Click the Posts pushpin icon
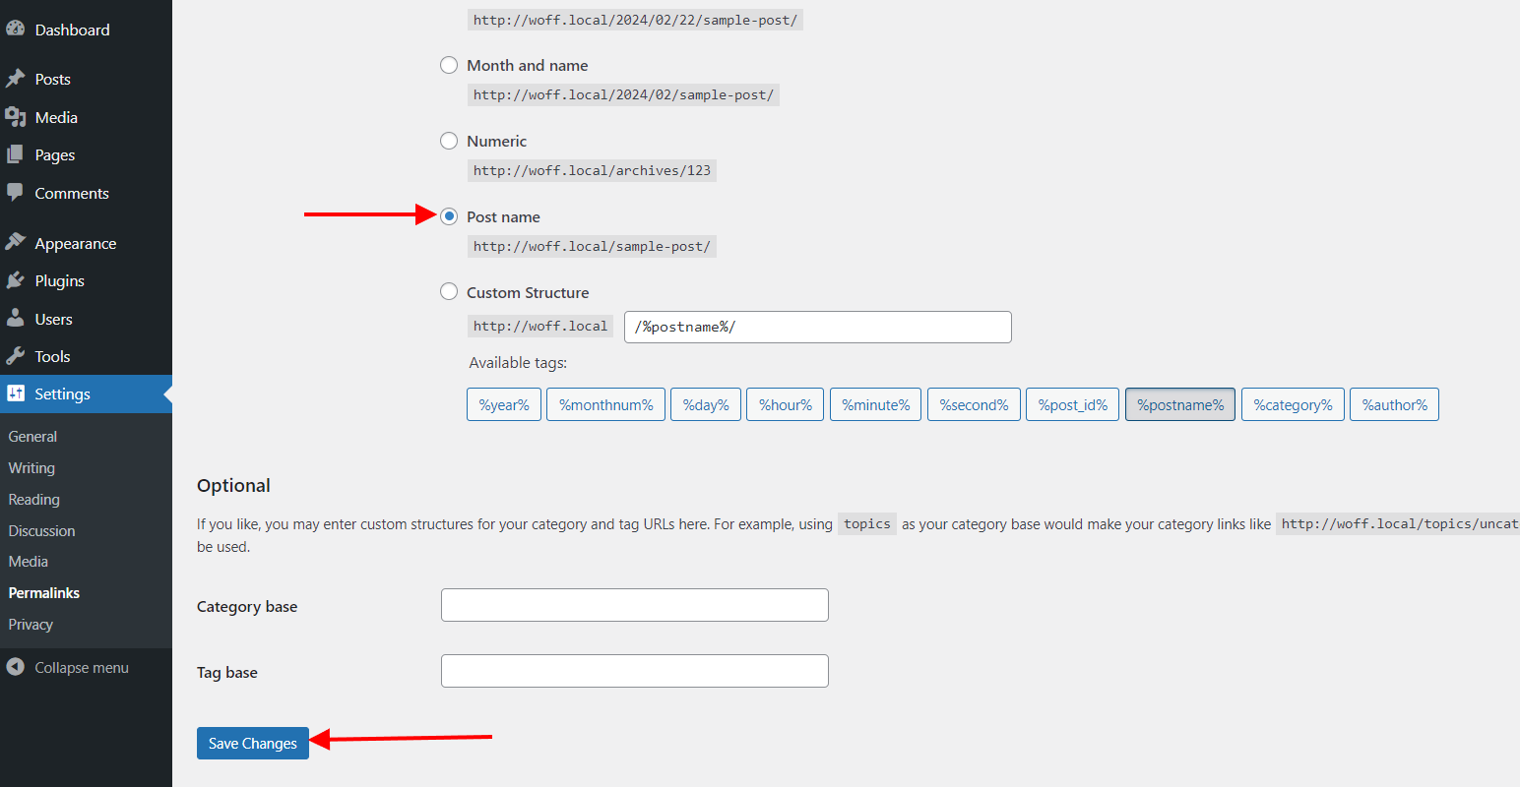This screenshot has width=1520, height=787. click(x=15, y=79)
